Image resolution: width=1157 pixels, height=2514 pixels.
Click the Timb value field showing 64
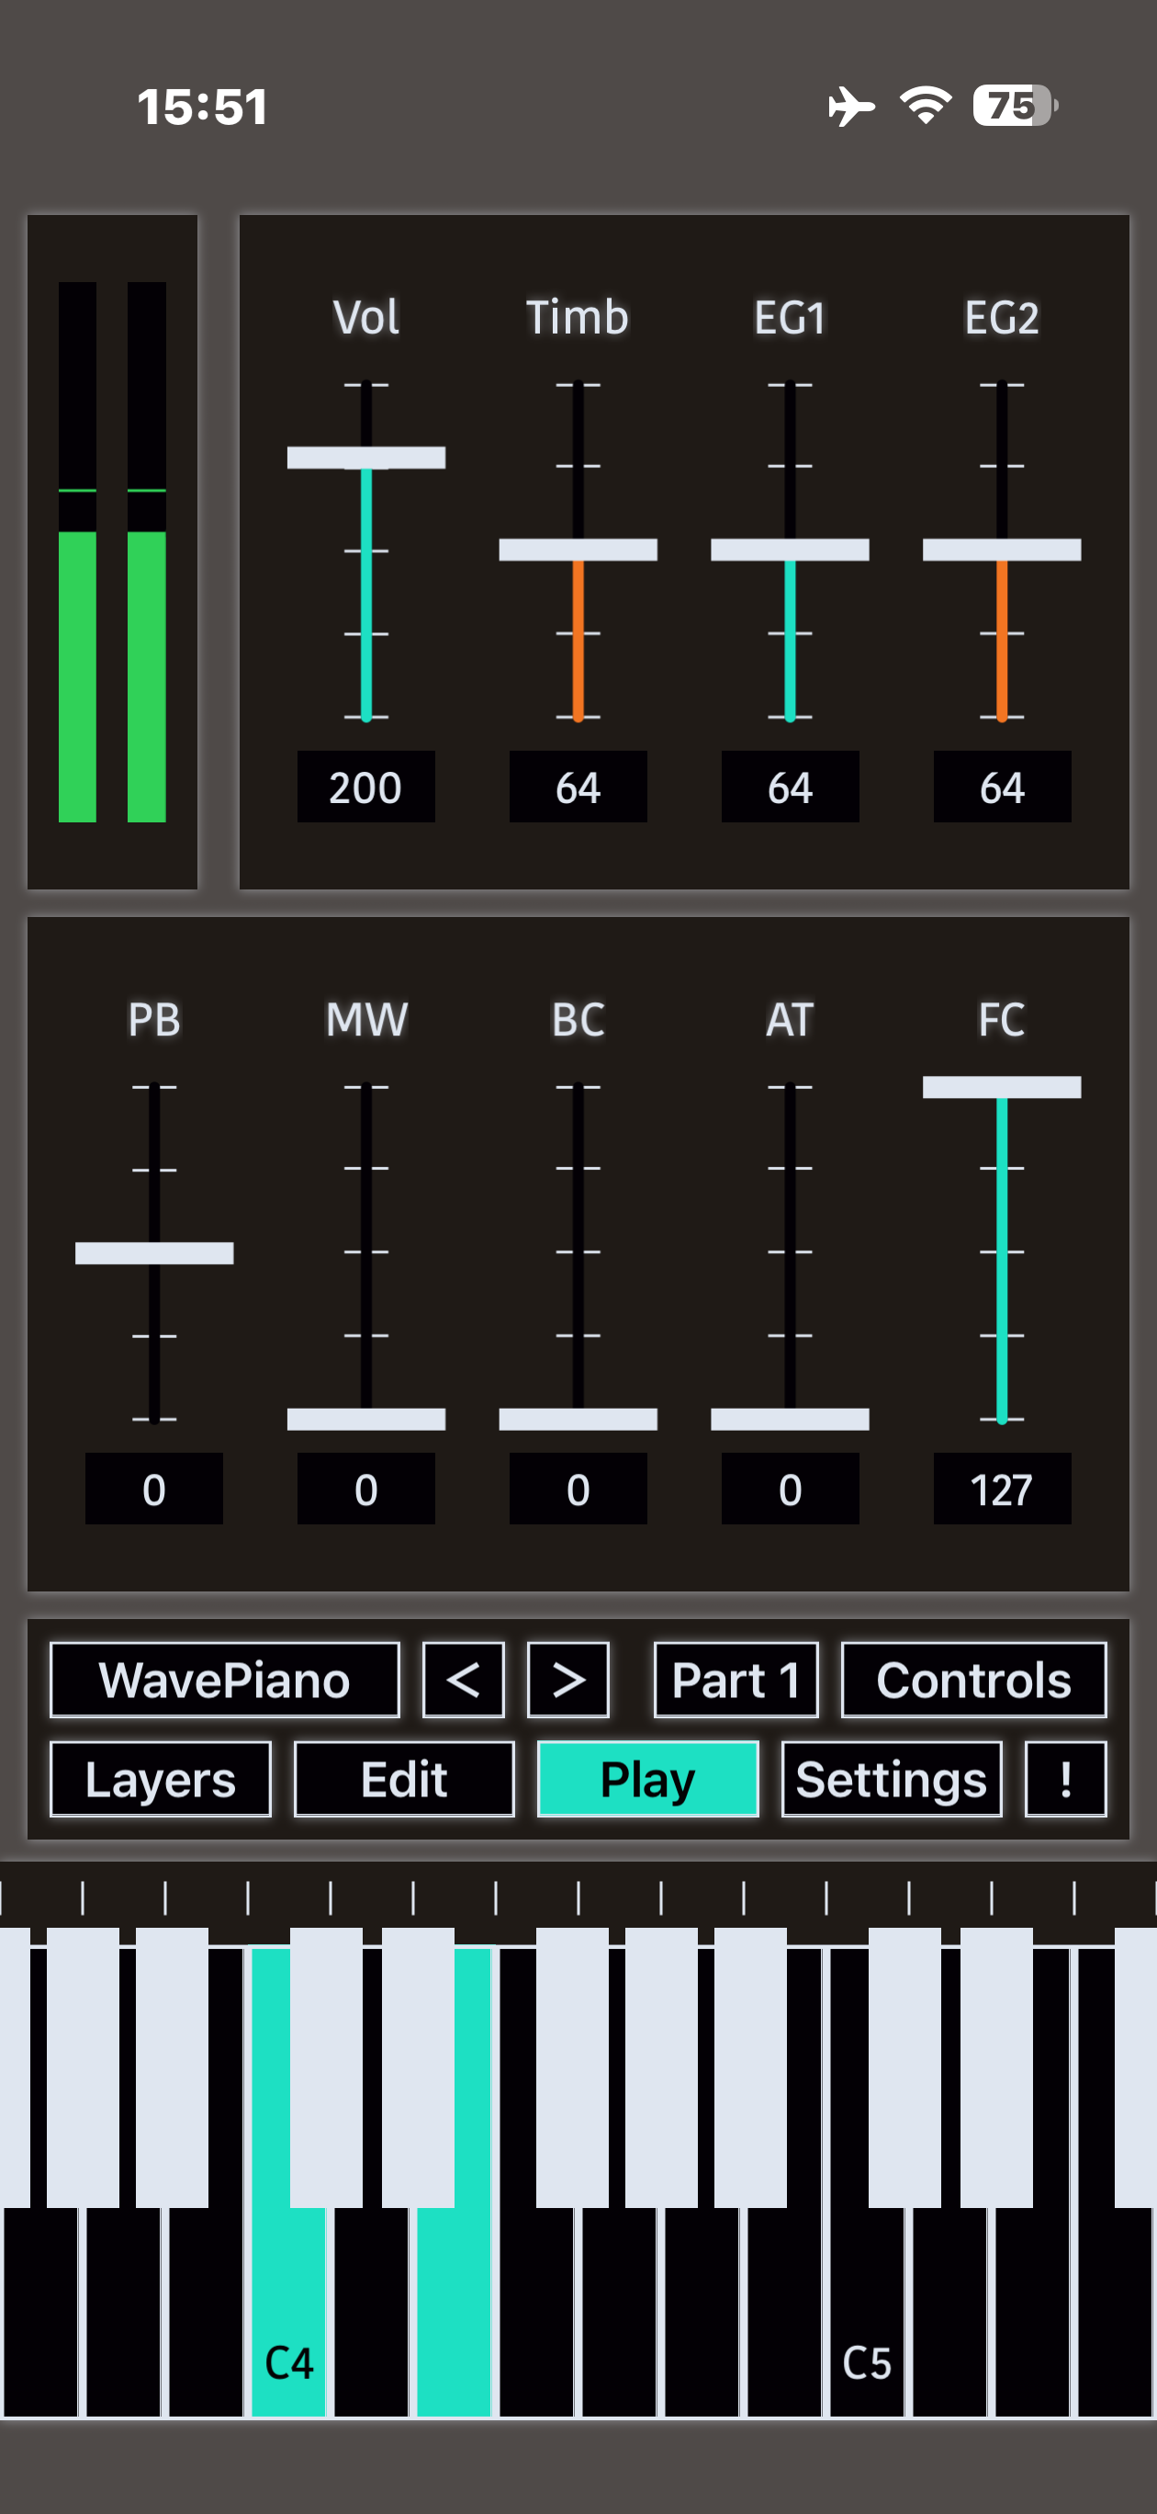[578, 787]
